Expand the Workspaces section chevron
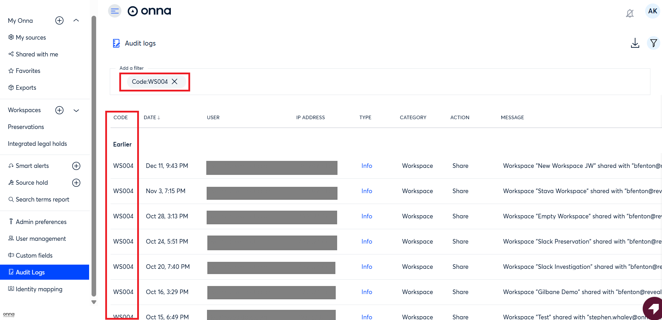 click(x=76, y=110)
